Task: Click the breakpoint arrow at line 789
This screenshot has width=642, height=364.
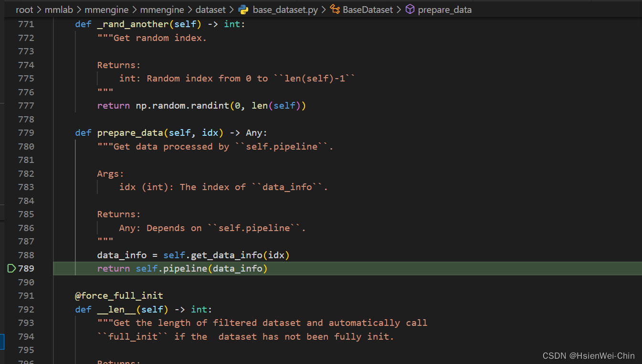Action: pos(11,268)
